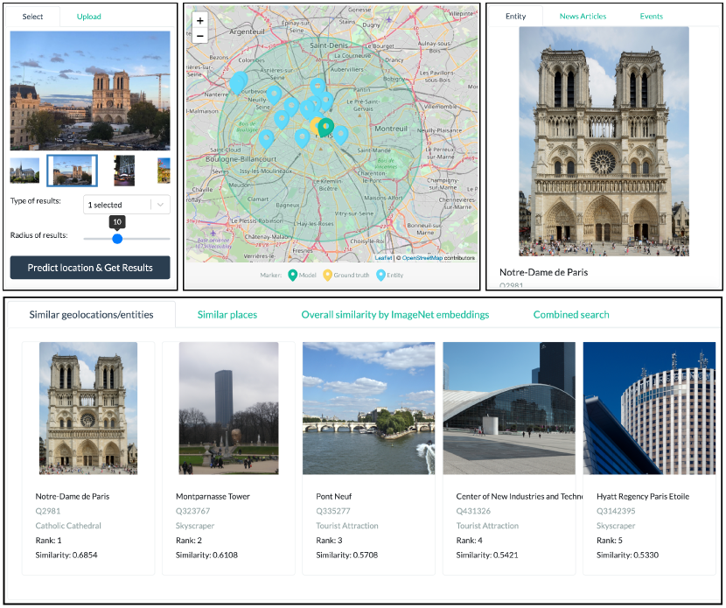This screenshot has height=608, width=726.
Task: Switch to the Select tab
Action: click(x=32, y=17)
